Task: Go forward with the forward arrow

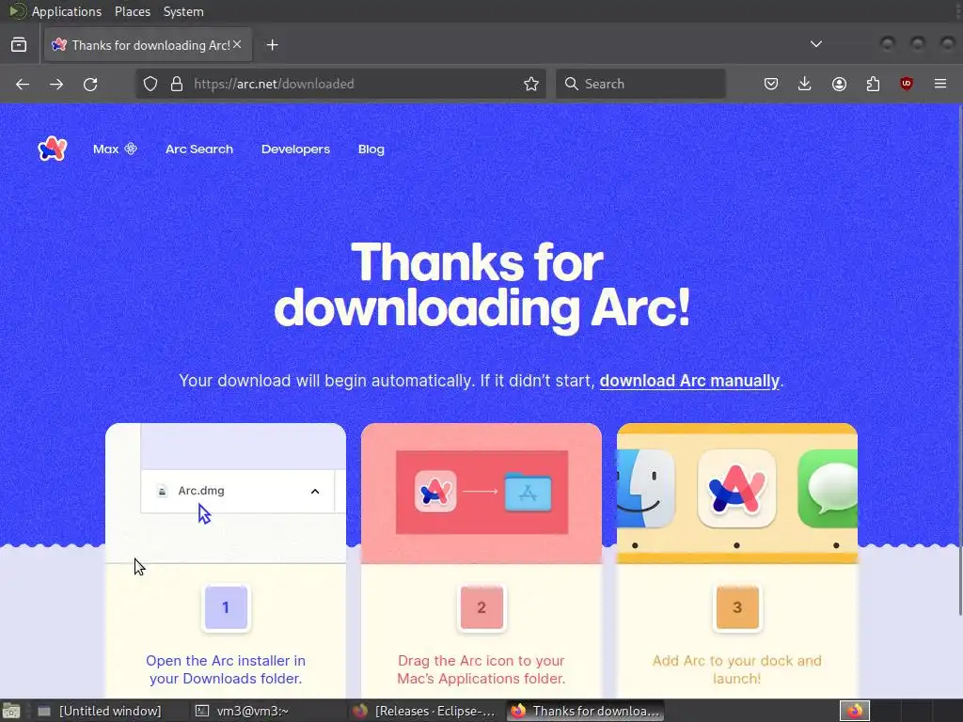Action: point(56,84)
